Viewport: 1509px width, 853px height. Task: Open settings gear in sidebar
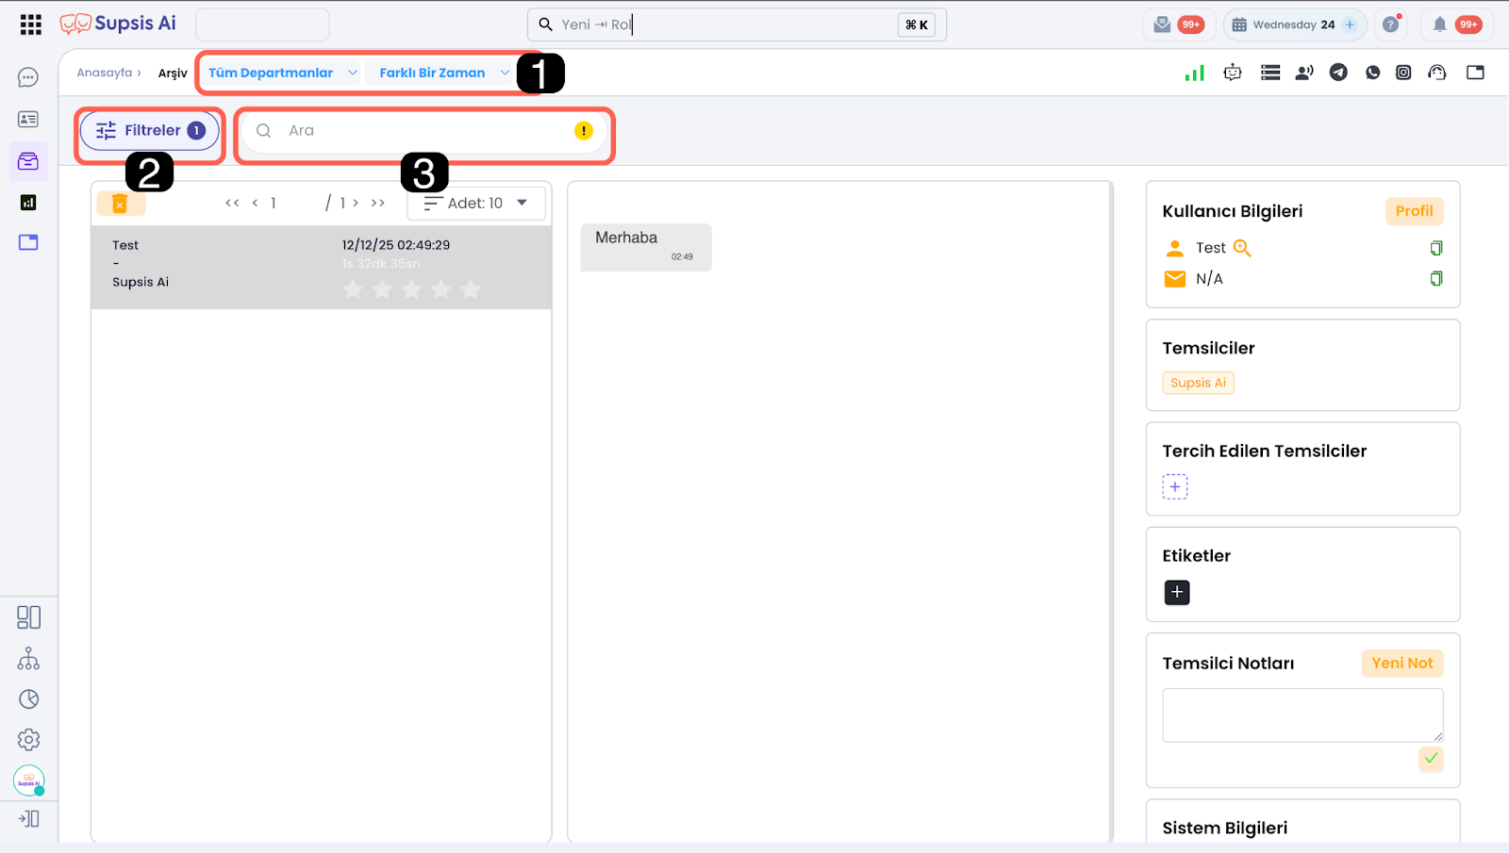coord(28,740)
